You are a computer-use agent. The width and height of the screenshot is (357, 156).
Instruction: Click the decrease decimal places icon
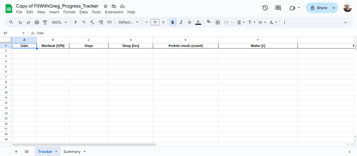coord(92,22)
